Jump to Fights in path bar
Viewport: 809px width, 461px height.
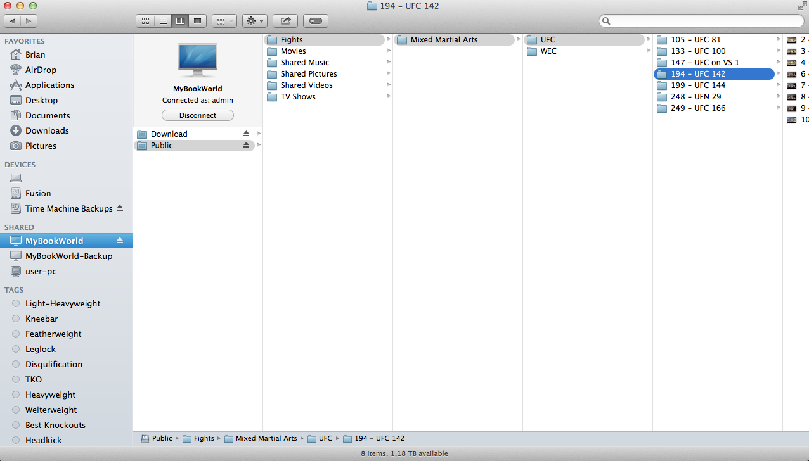[198, 438]
